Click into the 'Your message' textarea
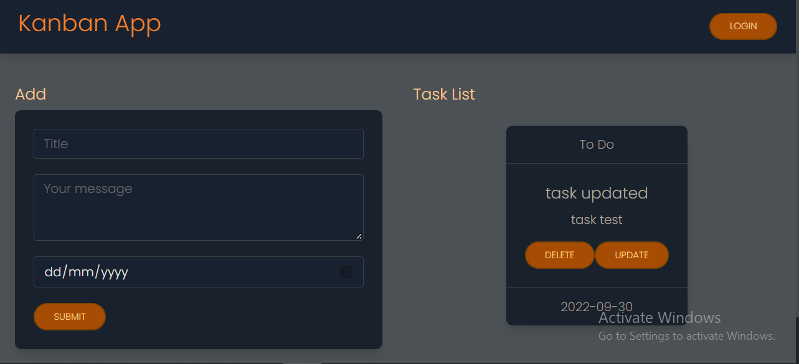Screen dimensions: 799x364 (199, 207)
